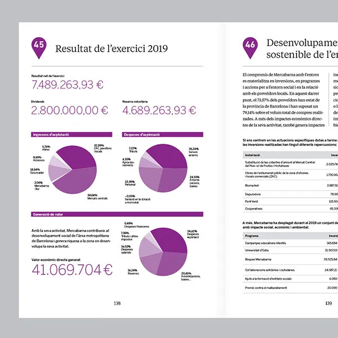This screenshot has width=338, height=338.
Task: Select the "7,22% Tributs" chart label
Action: pyautogui.click(x=133, y=150)
